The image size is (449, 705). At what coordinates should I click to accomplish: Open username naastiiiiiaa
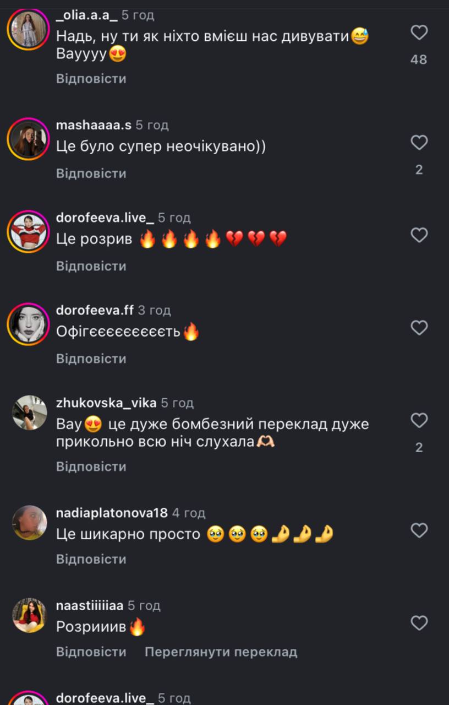click(x=90, y=606)
